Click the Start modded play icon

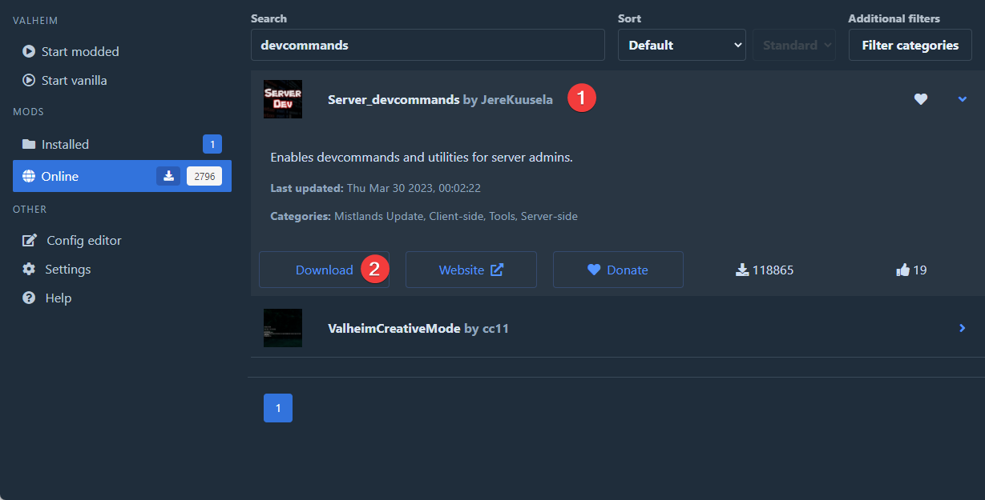pyautogui.click(x=29, y=51)
